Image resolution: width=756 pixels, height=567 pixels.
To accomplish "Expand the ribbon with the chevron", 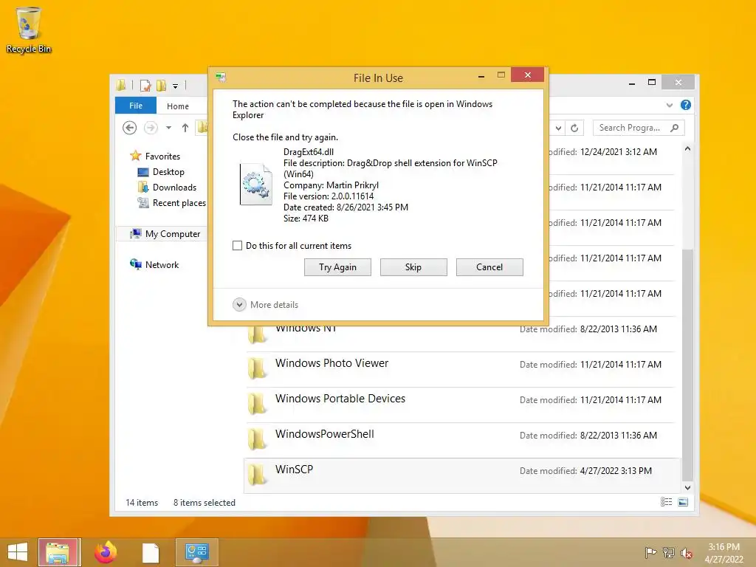I will pos(669,105).
